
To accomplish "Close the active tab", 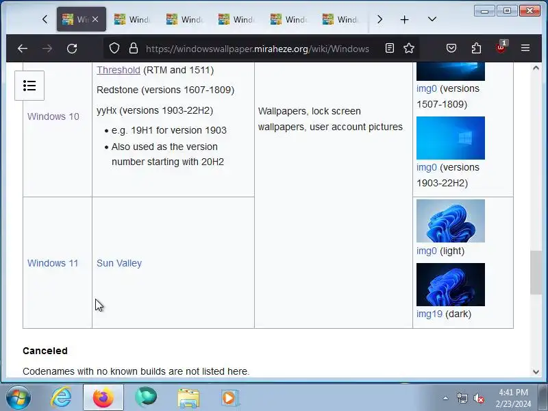I will click(95, 19).
